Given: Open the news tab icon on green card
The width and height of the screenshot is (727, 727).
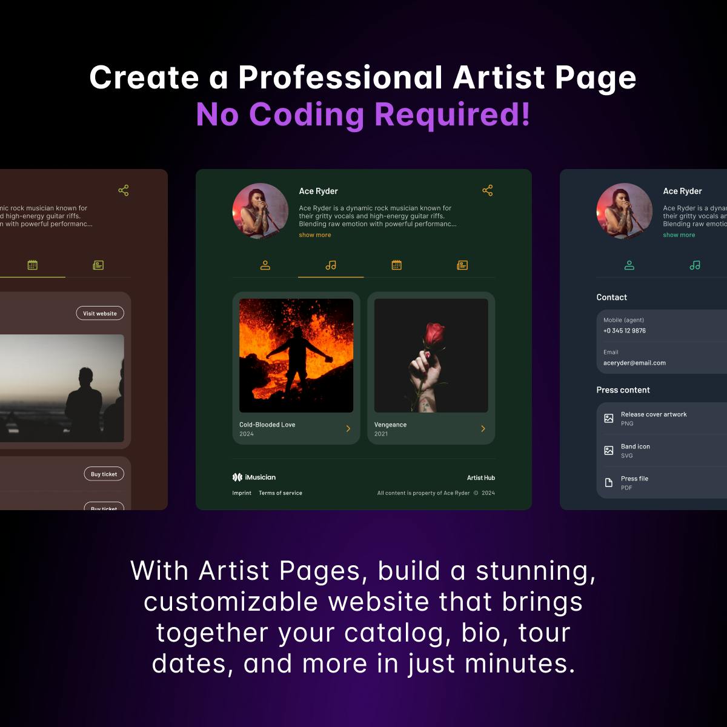Looking at the screenshot, I should pos(462,265).
